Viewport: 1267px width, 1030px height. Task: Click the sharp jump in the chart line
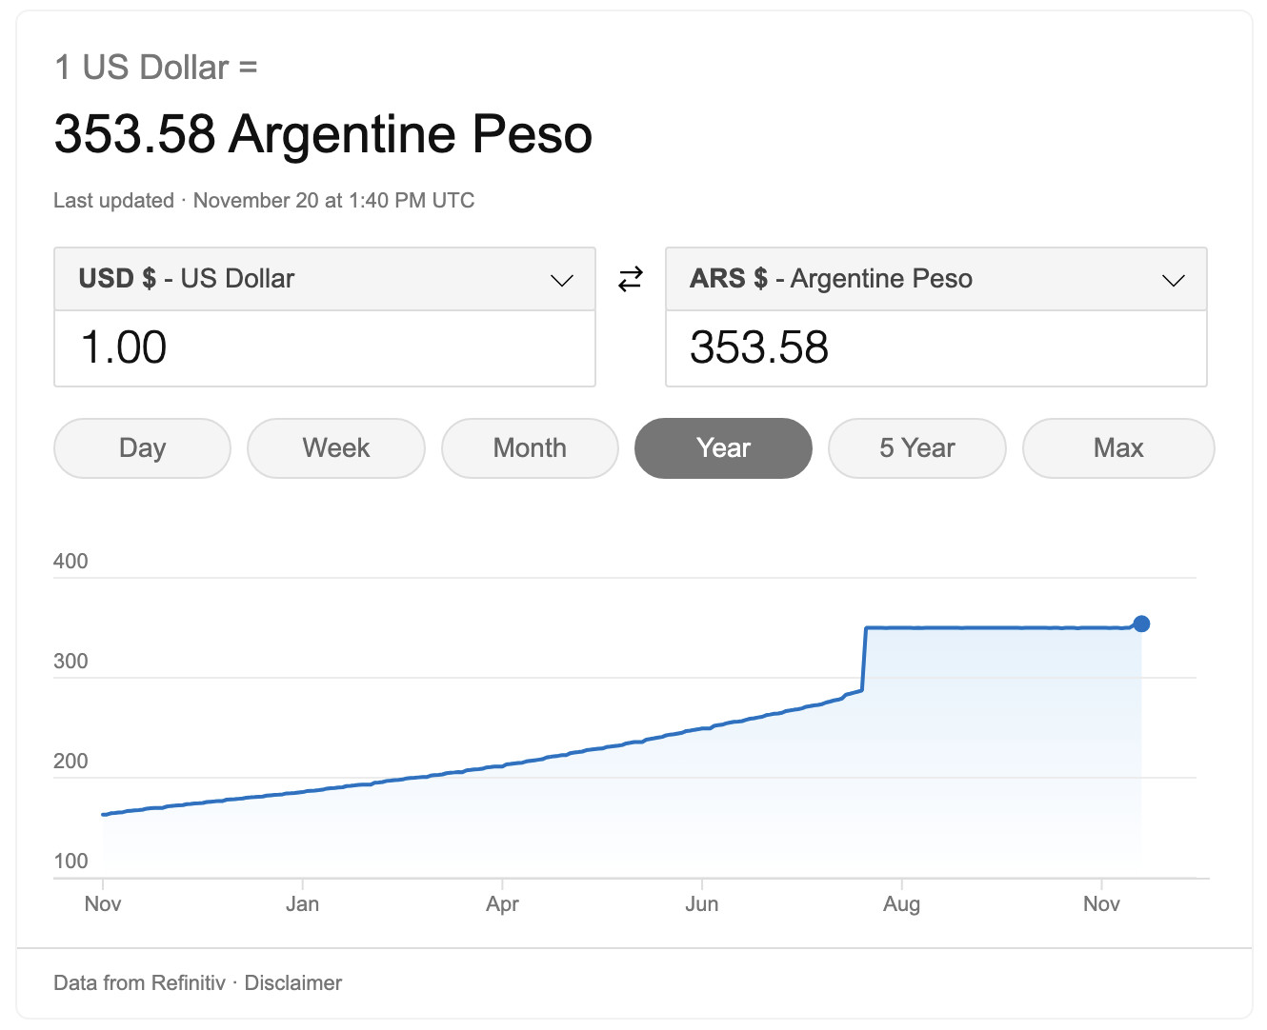[x=864, y=659]
